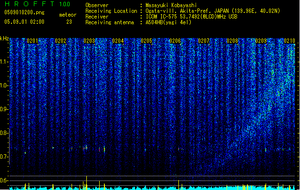Click the 0205 time marker
This screenshot has width=300, height=190.
click(146, 41)
